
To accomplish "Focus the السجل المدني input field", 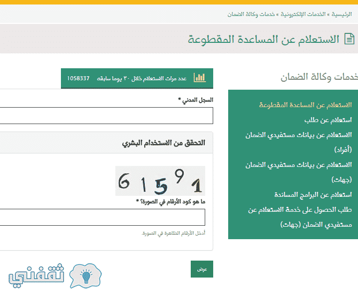I will 106,116.
